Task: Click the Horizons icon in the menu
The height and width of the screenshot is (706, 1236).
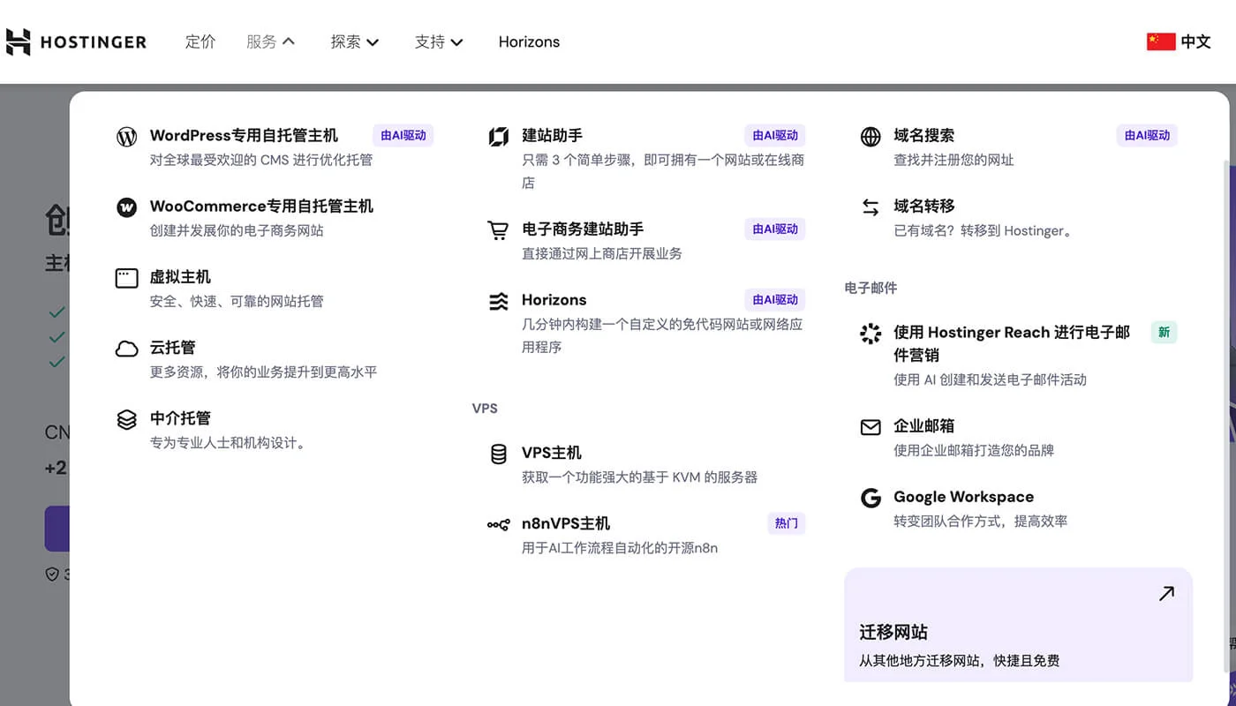Action: pyautogui.click(x=498, y=301)
